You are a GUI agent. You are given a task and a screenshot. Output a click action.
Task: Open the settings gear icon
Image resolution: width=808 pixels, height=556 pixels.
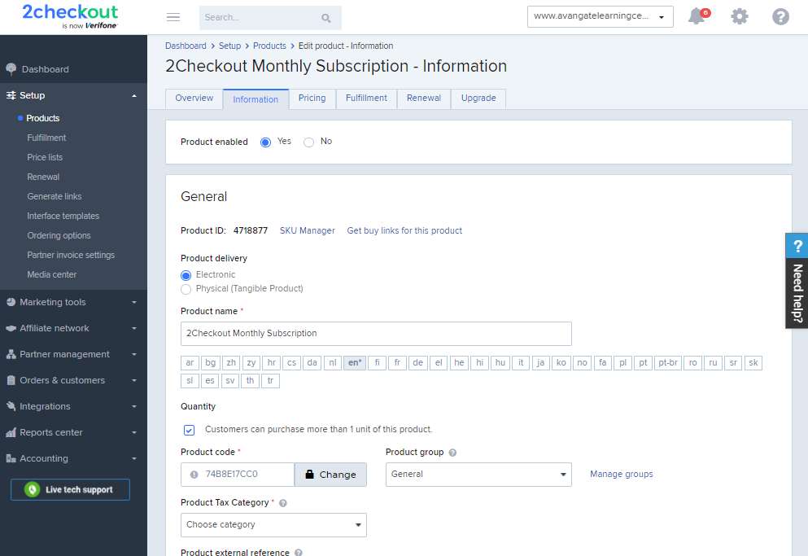point(740,16)
